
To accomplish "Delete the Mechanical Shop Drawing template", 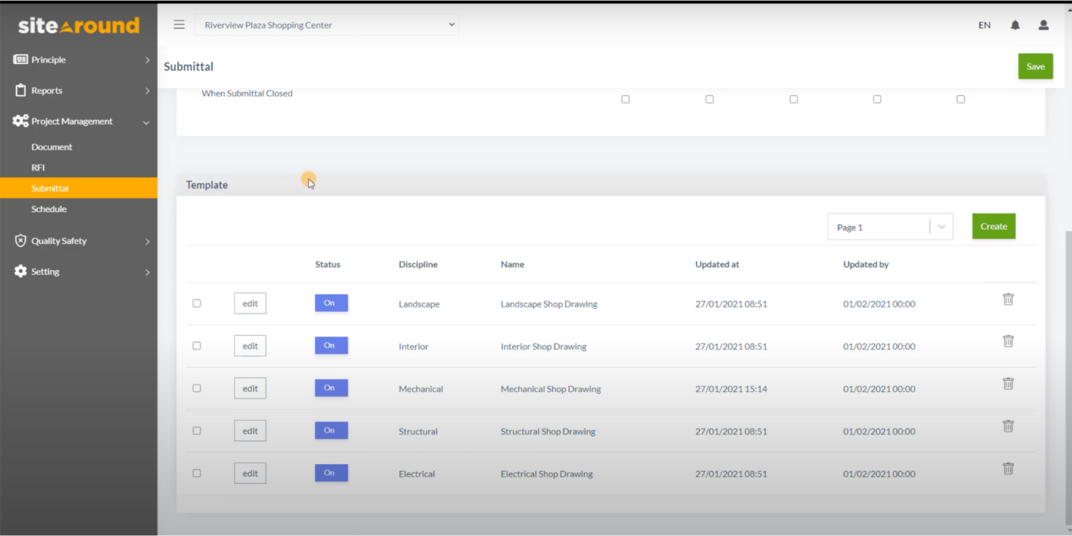I will pyautogui.click(x=1008, y=384).
